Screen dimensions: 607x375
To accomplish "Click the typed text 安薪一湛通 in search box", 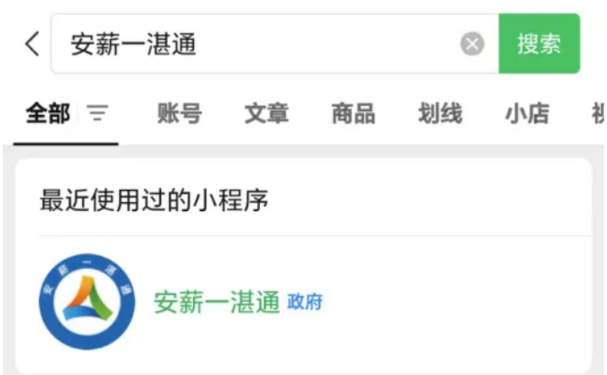I will (x=134, y=44).
